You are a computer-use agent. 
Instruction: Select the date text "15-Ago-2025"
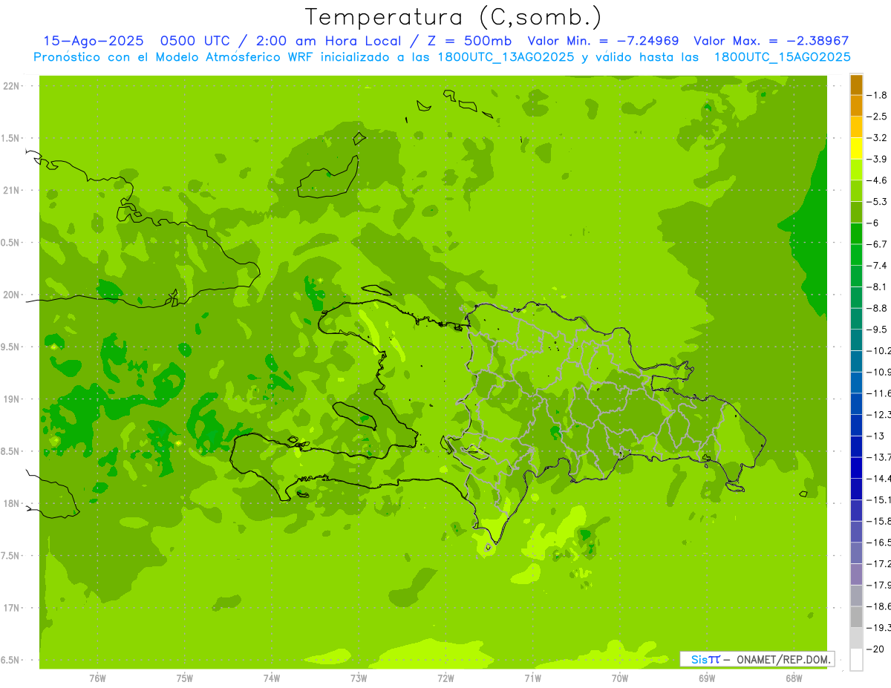click(x=94, y=42)
